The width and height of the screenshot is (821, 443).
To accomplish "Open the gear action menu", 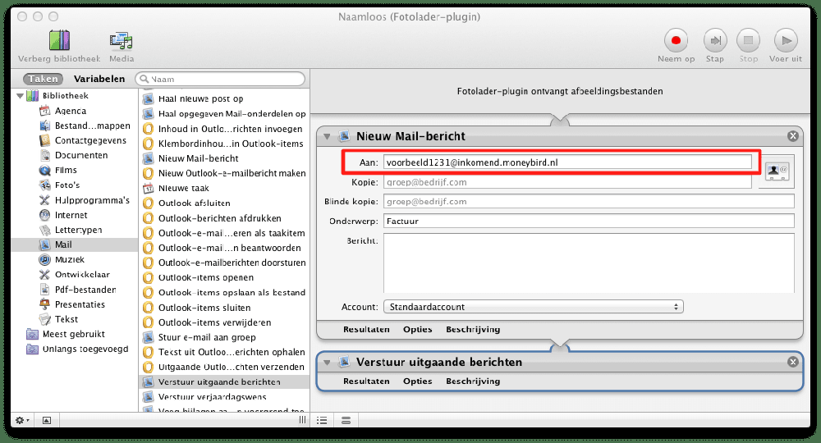I will tap(22, 420).
